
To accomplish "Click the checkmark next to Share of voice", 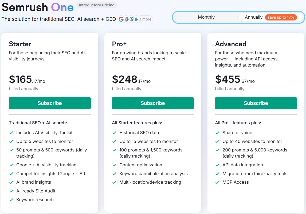I will click(217, 133).
